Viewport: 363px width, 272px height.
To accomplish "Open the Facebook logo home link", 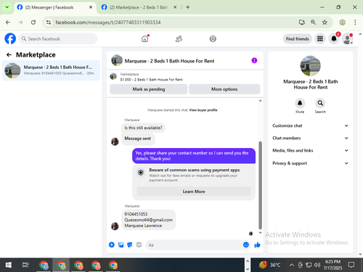I will click(10, 38).
